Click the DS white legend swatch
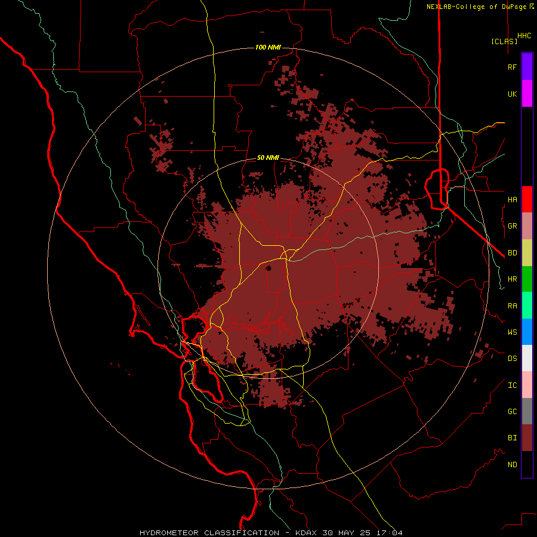 [527, 358]
